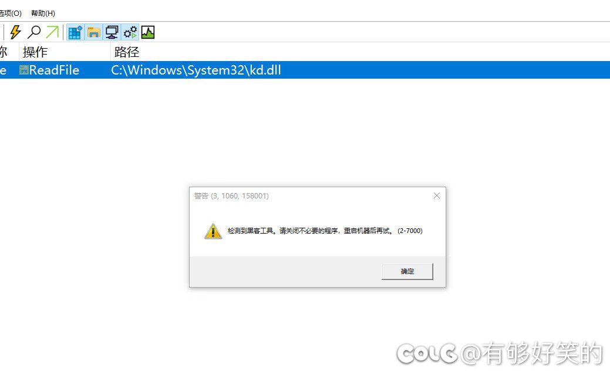610x378 pixels.
Task: Close the 警告 dialog with X
Action: point(436,195)
